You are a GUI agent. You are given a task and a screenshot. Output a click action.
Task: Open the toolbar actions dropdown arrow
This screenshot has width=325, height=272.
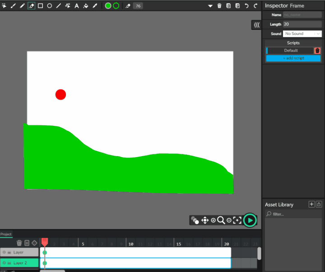210,6
